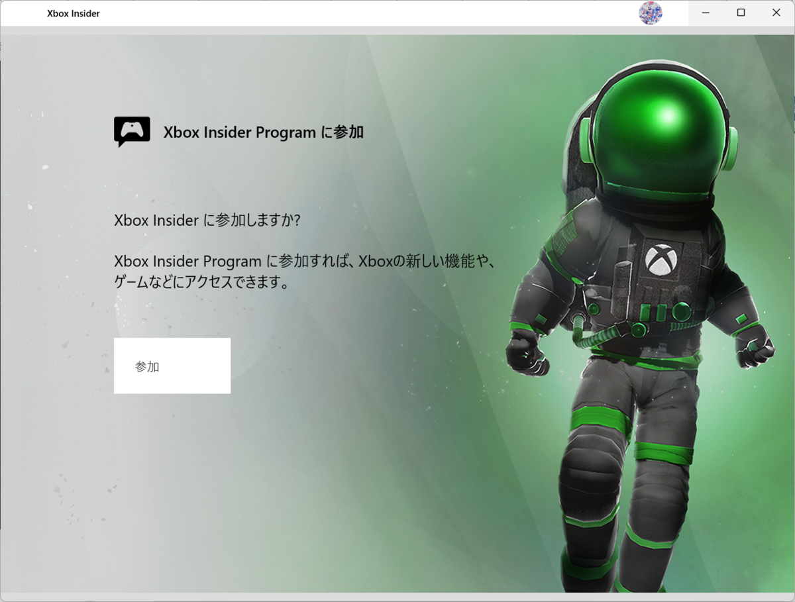Click the 'Xbox Insider Program に参加' heading
The width and height of the screenshot is (795, 602).
click(264, 132)
